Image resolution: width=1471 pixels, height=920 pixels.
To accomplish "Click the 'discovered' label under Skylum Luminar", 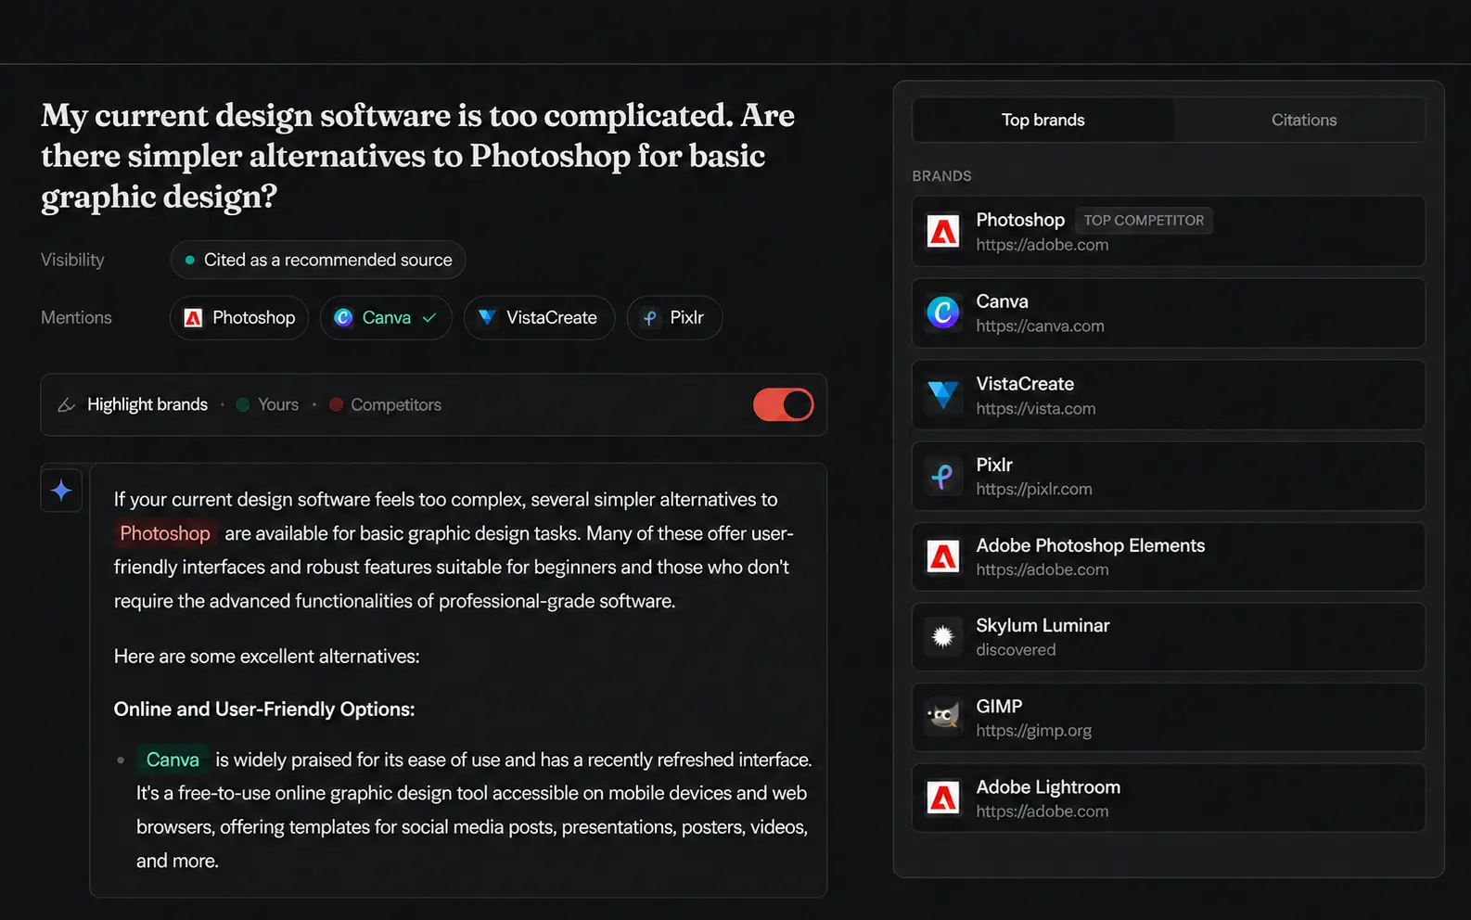I will point(1016,650).
